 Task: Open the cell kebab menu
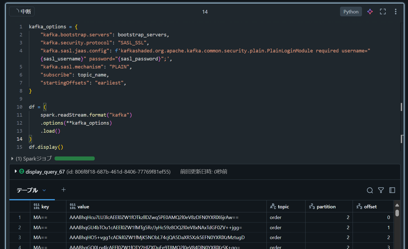(x=395, y=12)
